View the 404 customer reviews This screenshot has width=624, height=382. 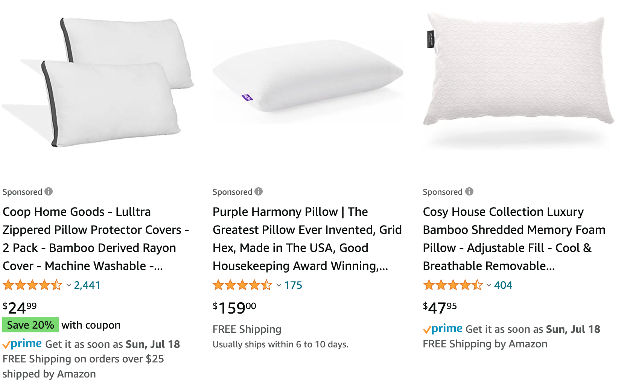[503, 285]
